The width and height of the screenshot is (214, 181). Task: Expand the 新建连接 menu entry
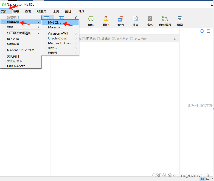pos(21,22)
